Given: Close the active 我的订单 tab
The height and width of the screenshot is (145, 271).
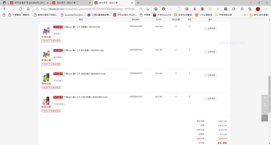Looking at the screenshot, I should (x=132, y=3).
